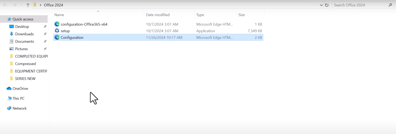This screenshot has height=134, width=396.
Task: Sort files by Type column
Action: (x=200, y=15)
